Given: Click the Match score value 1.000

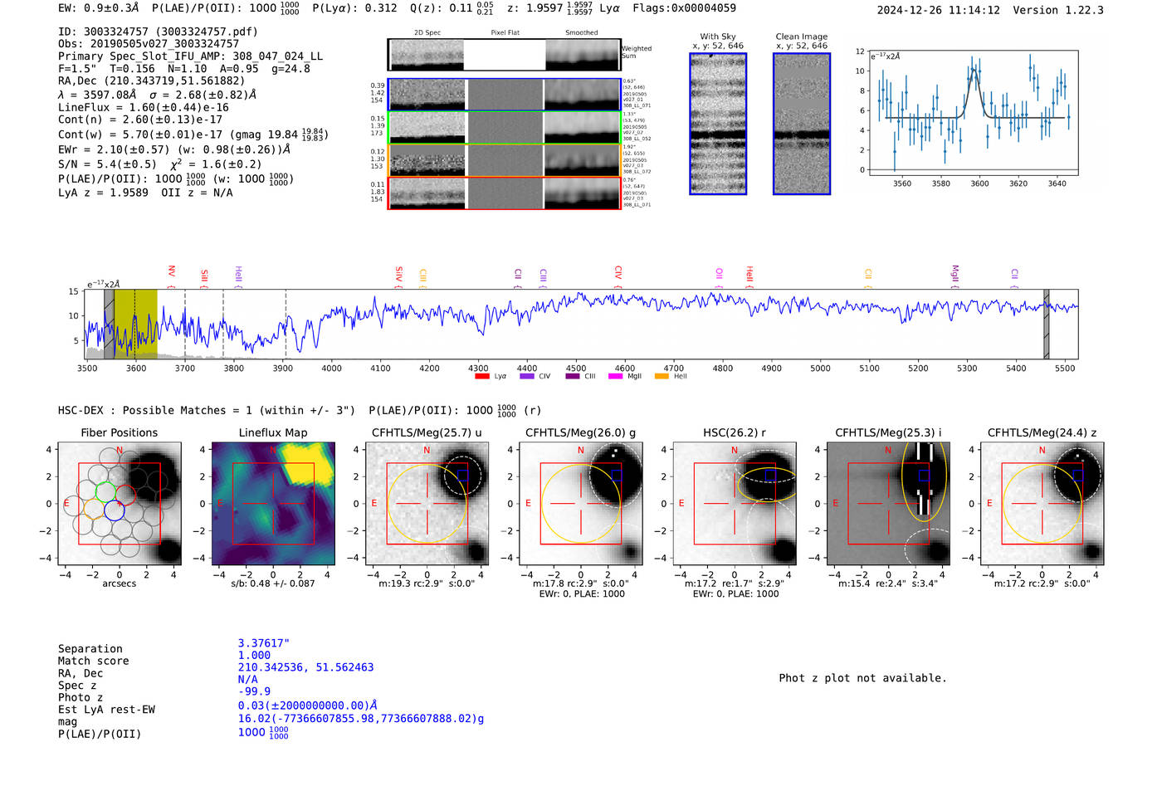Looking at the screenshot, I should pos(254,656).
